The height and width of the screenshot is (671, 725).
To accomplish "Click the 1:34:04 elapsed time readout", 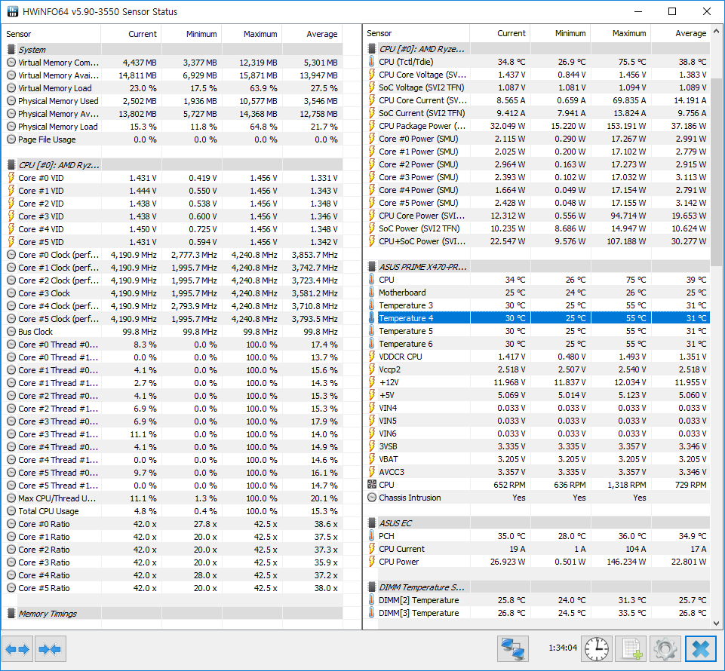I will [563, 648].
